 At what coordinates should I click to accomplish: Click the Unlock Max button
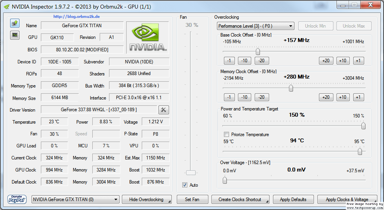(x=354, y=26)
